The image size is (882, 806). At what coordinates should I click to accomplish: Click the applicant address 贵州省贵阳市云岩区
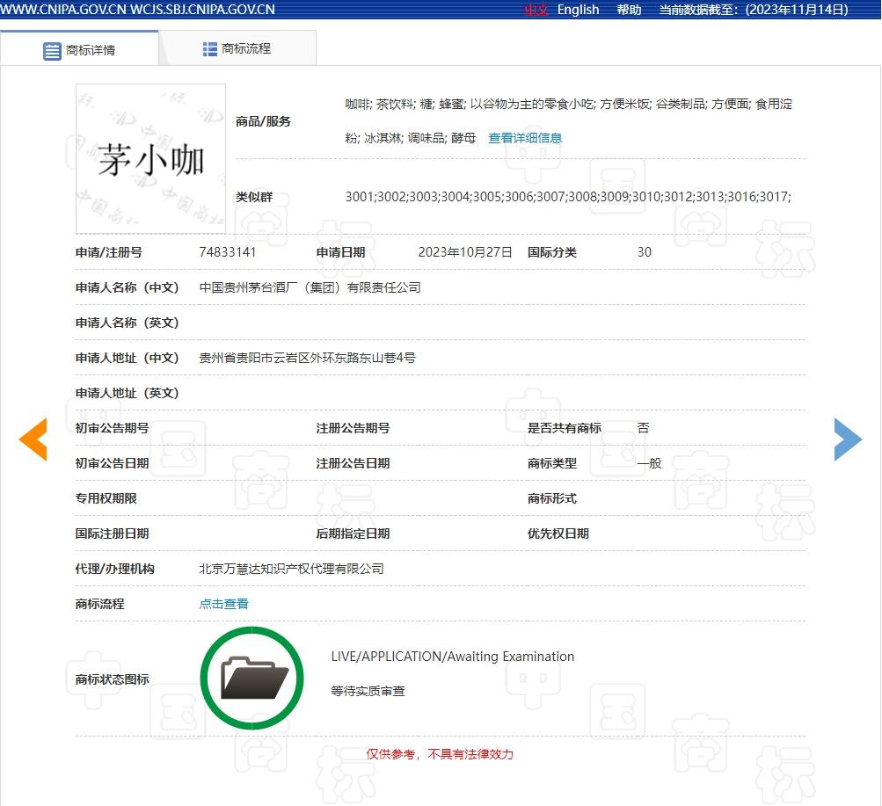click(307, 358)
